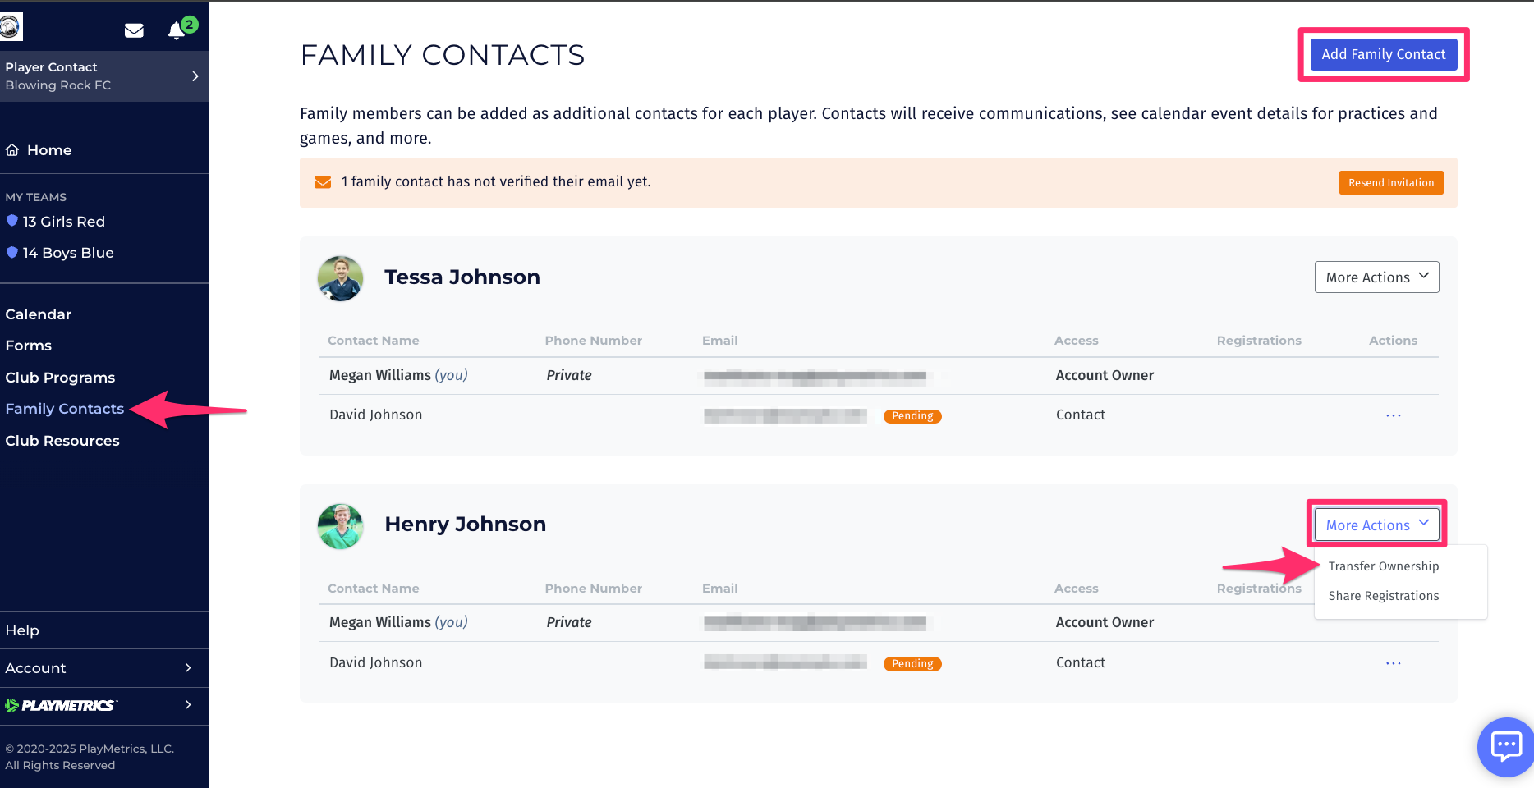Choose Transfer Ownership from the menu
This screenshot has height=788, width=1534.
point(1384,566)
